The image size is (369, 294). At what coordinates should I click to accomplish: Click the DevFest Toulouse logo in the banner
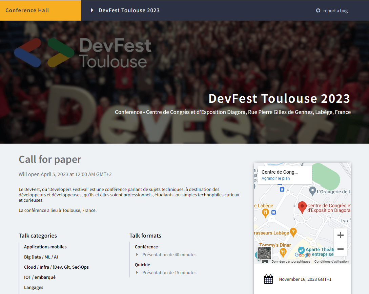tap(83, 53)
